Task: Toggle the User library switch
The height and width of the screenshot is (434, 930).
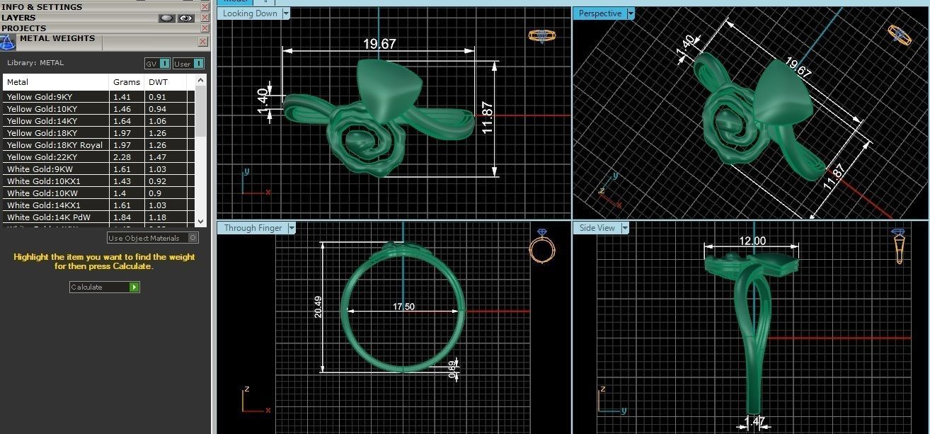Action: pos(188,64)
